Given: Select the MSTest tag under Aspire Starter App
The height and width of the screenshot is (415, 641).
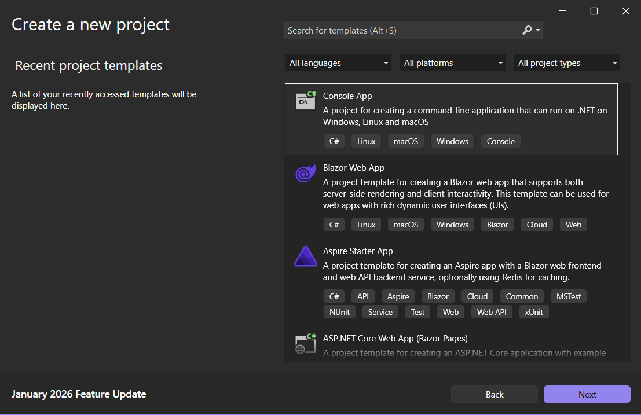Looking at the screenshot, I should point(568,296).
